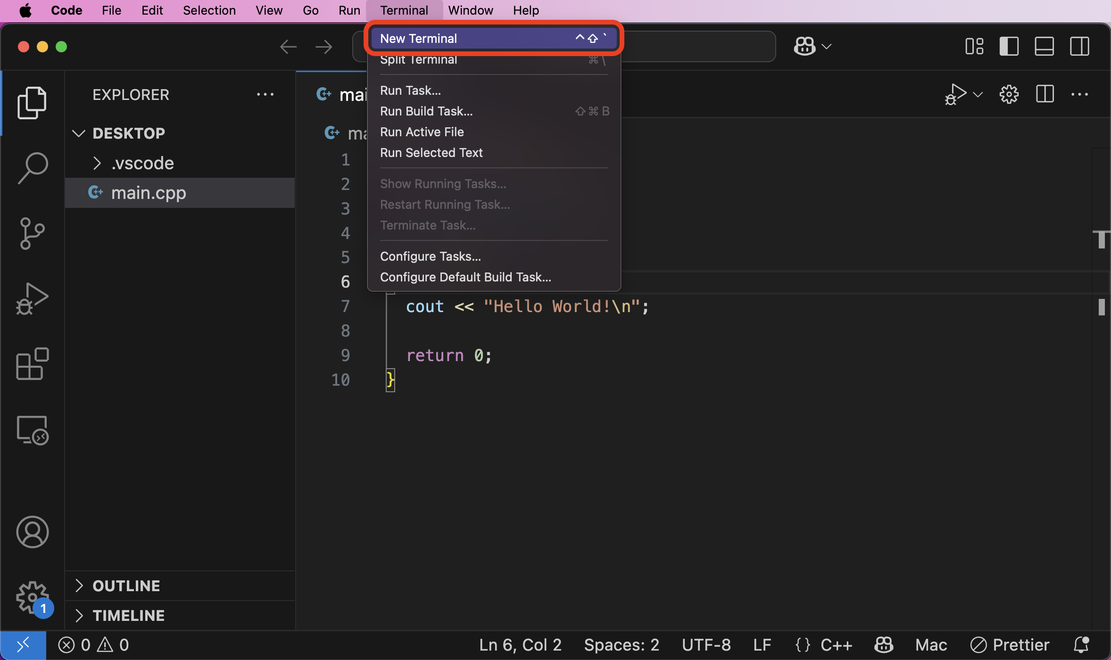Viewport: 1111px width, 660px height.
Task: Open the Remote Explorer icon
Action: coord(32,430)
